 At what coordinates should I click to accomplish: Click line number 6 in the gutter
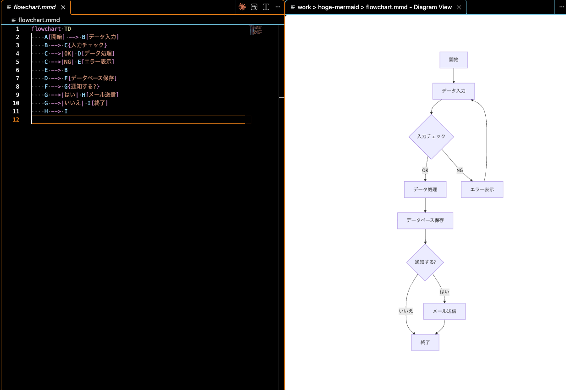(17, 70)
